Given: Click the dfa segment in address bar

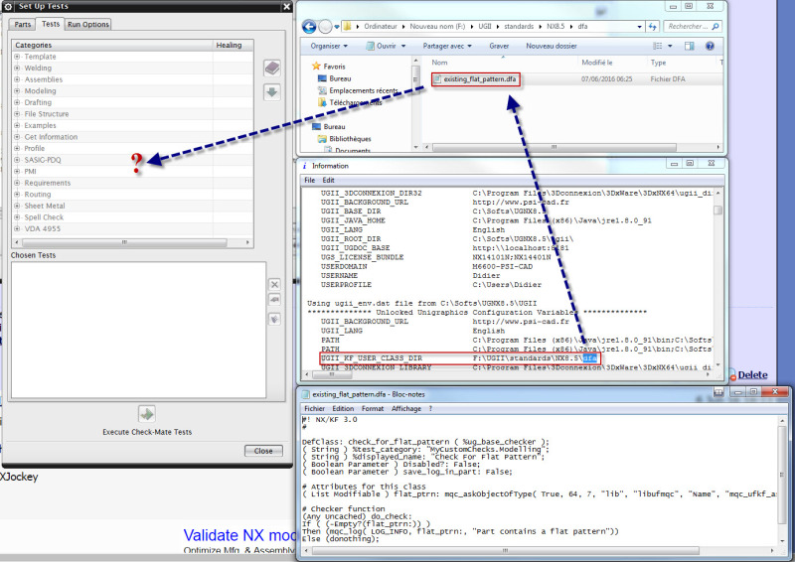Looking at the screenshot, I should click(x=582, y=27).
